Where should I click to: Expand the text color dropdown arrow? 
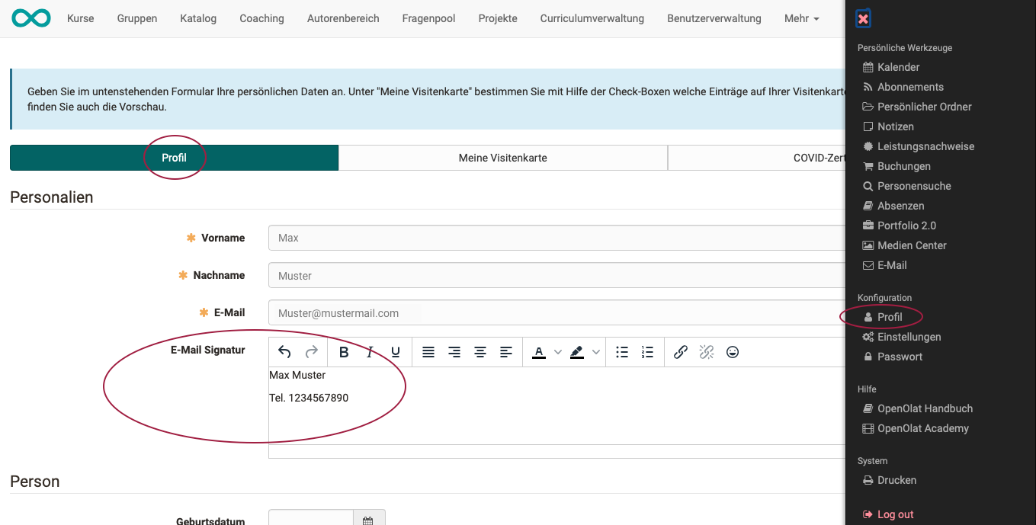click(x=557, y=352)
